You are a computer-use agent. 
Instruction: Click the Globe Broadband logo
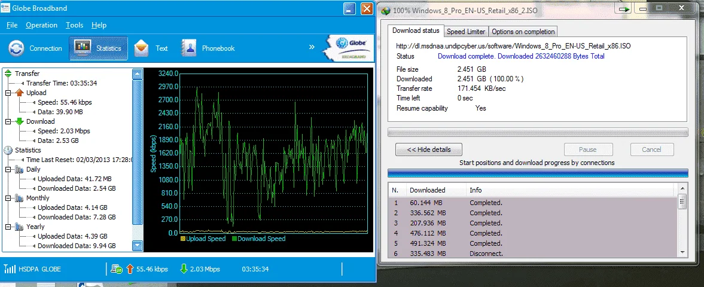347,48
